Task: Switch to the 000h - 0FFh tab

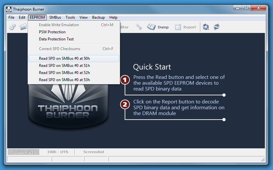Action: point(23,152)
